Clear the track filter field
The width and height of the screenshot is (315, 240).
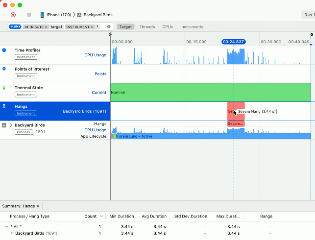[x=109, y=27]
